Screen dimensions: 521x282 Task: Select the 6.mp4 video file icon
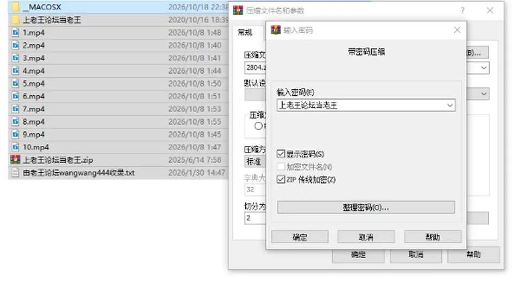tap(15, 96)
